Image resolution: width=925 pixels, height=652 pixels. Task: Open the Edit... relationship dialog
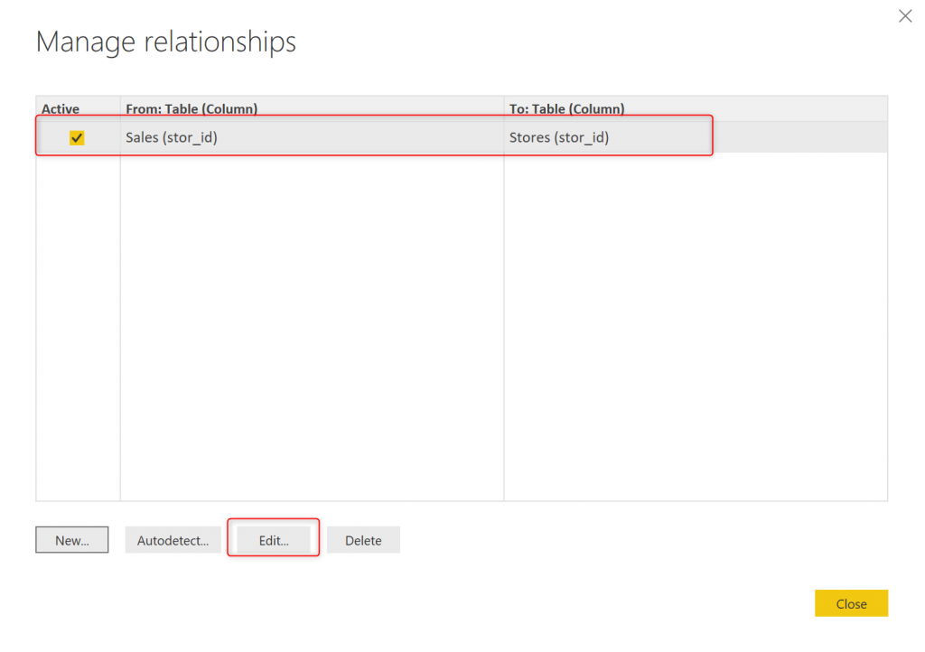[x=274, y=541]
